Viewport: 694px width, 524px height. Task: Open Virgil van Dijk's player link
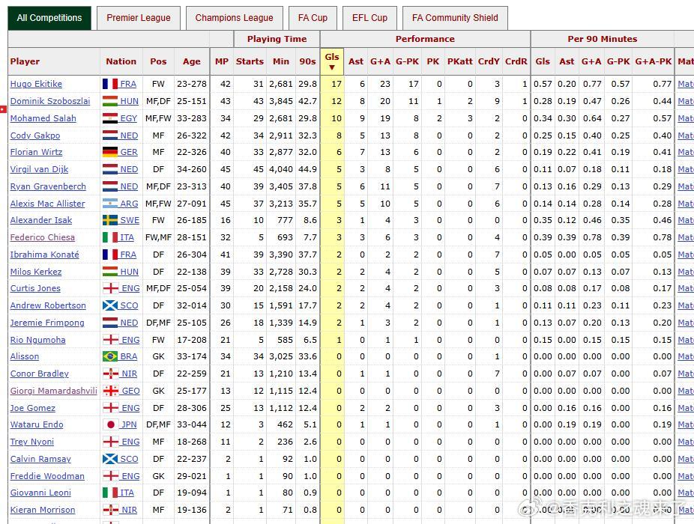[40, 169]
